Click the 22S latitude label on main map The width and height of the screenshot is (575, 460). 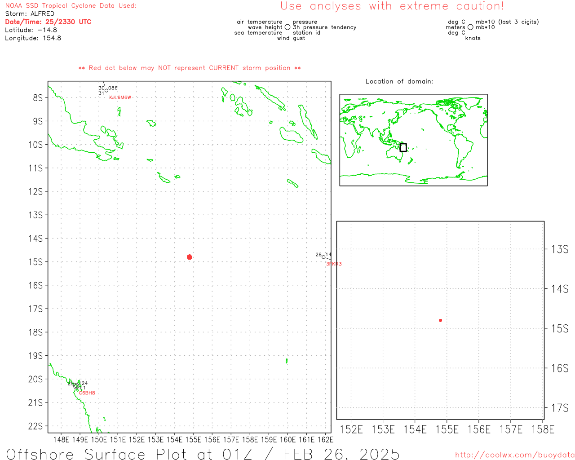(36, 426)
